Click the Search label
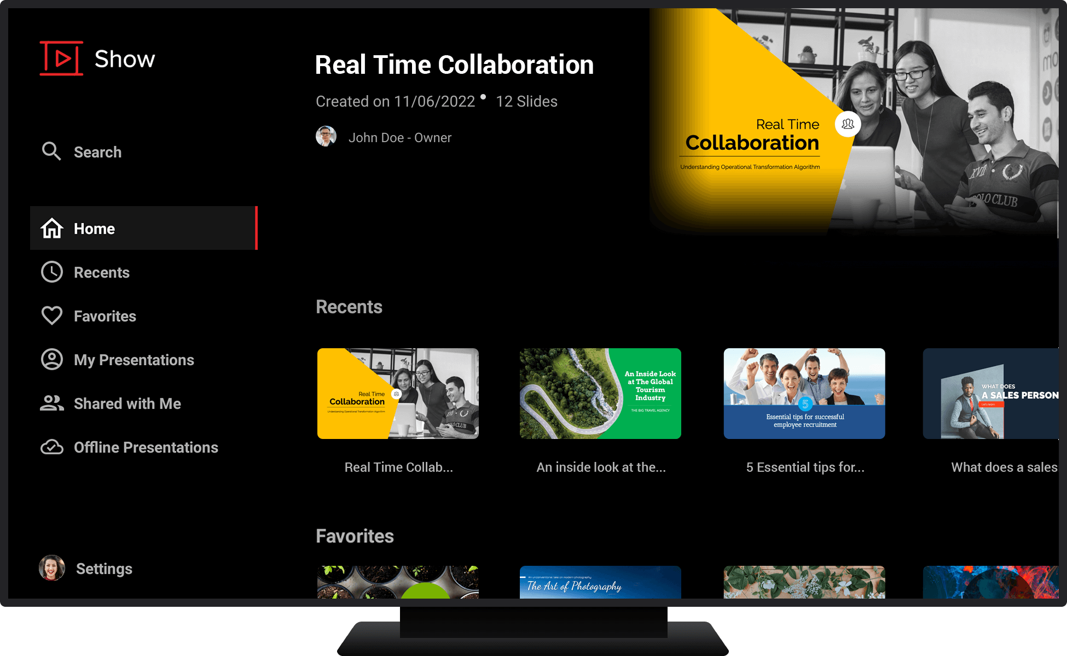1067x656 pixels. click(97, 152)
